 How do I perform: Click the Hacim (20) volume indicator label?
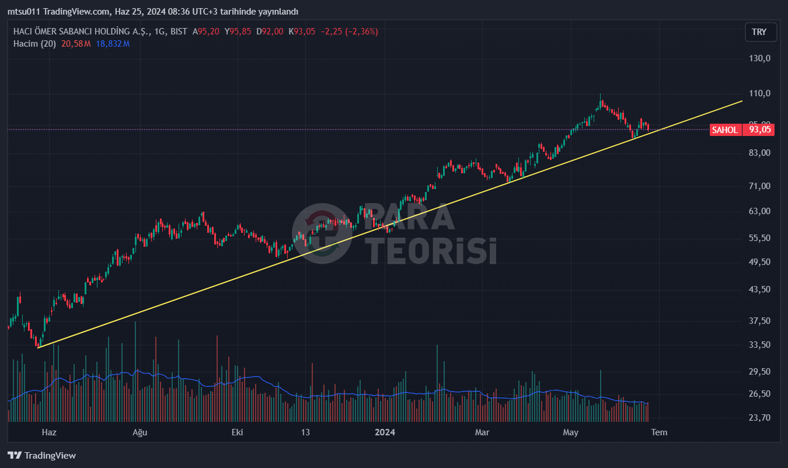34,44
